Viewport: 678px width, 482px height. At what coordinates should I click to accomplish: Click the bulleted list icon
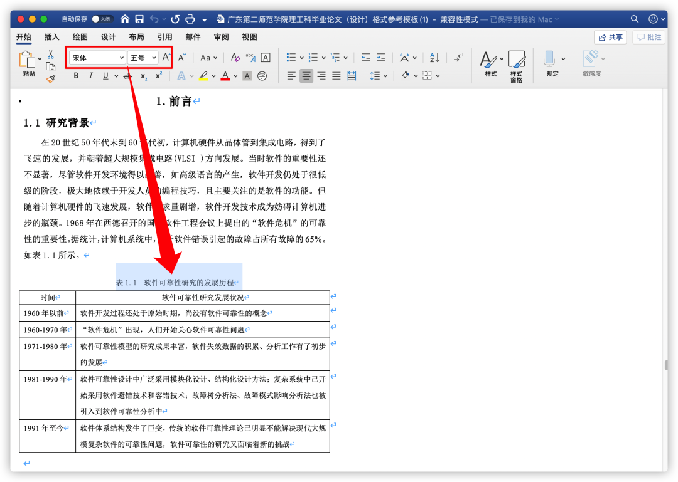point(291,58)
